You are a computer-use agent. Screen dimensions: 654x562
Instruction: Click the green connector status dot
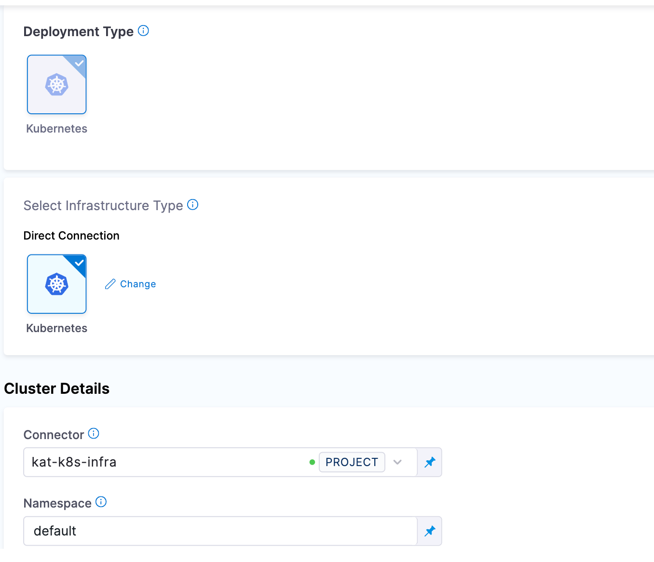312,462
